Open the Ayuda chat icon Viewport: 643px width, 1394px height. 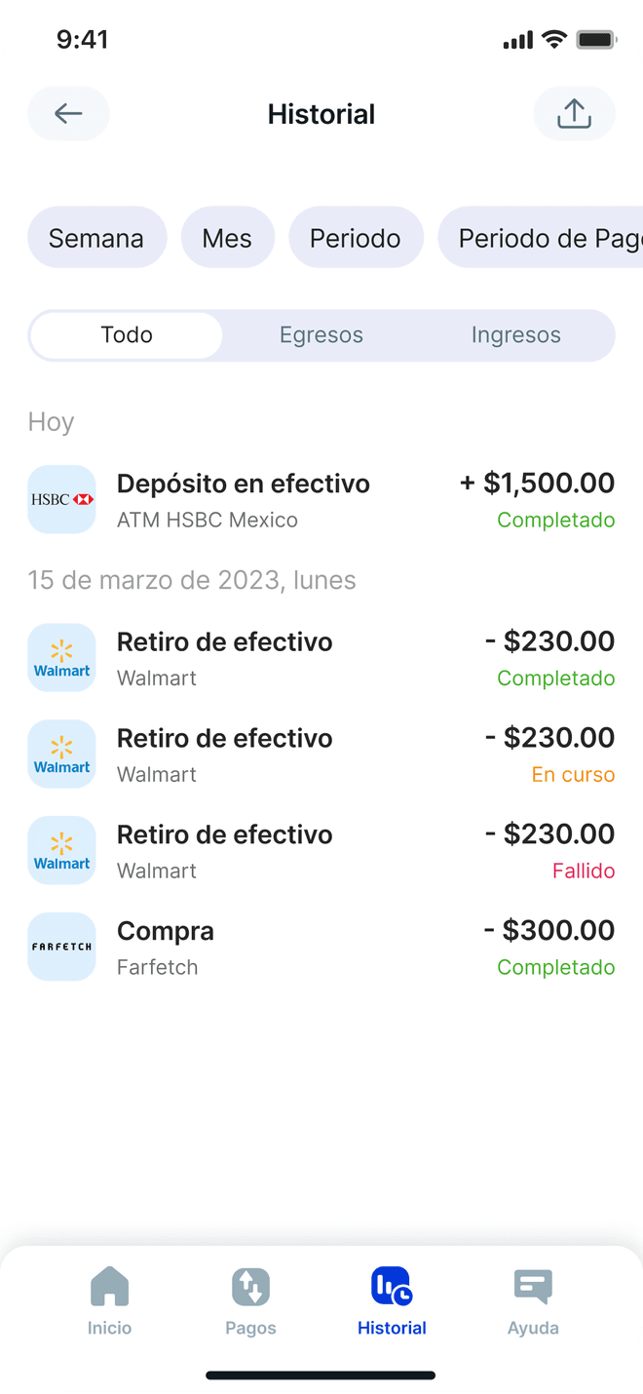(533, 1287)
